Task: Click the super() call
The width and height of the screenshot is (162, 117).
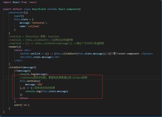Action: click(19, 16)
